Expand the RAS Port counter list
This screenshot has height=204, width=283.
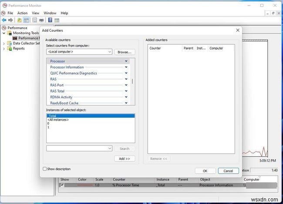click(x=126, y=85)
